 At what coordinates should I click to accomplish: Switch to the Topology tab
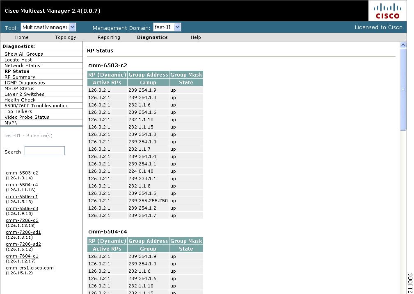[x=65, y=37]
